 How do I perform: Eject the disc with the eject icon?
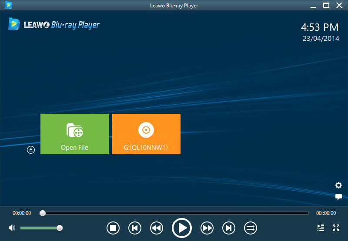(x=31, y=150)
